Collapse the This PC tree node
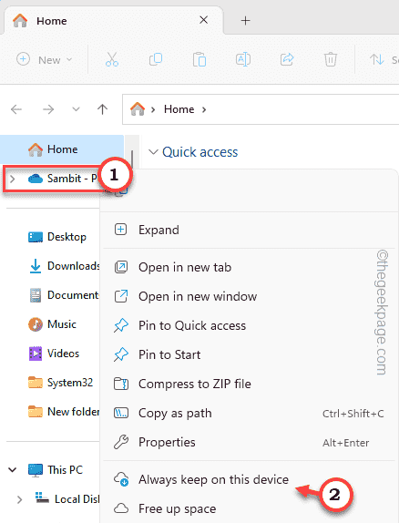 [x=13, y=470]
